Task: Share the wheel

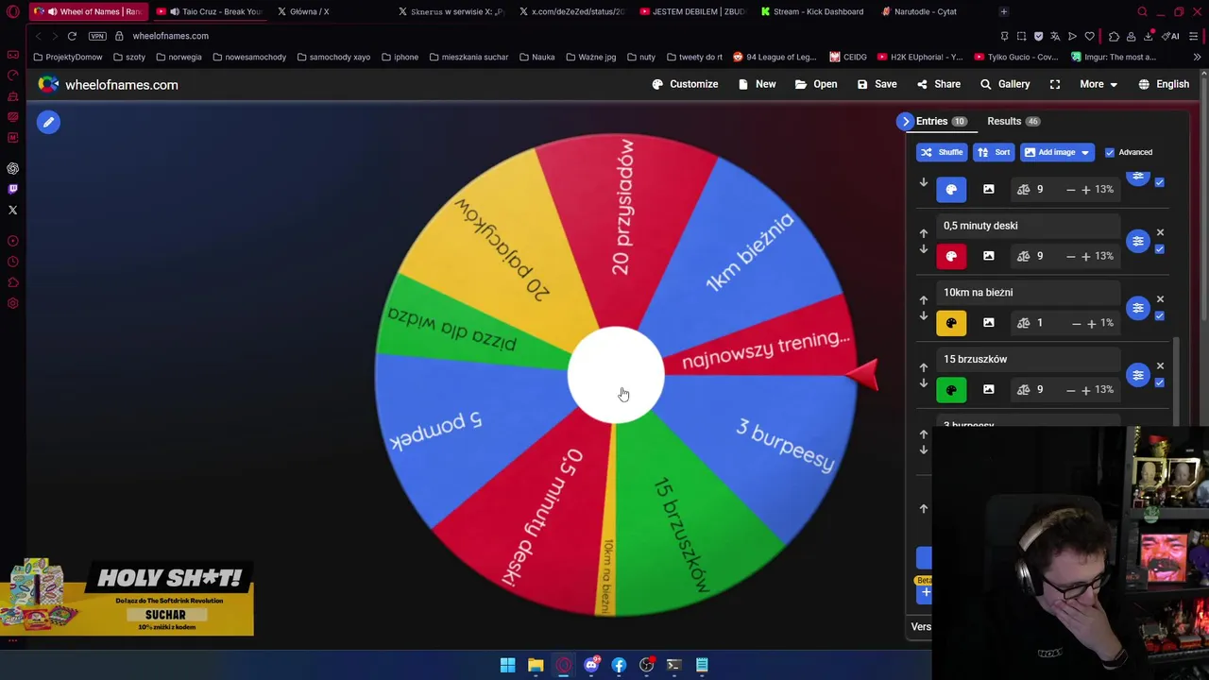Action: tap(938, 84)
